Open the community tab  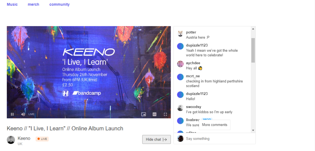tap(59, 4)
